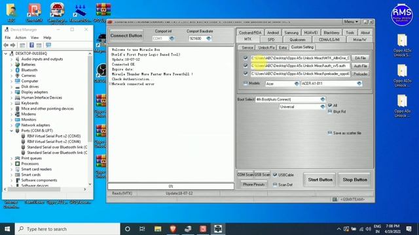Open the Unlock/Fix sub-tab

click(266, 48)
